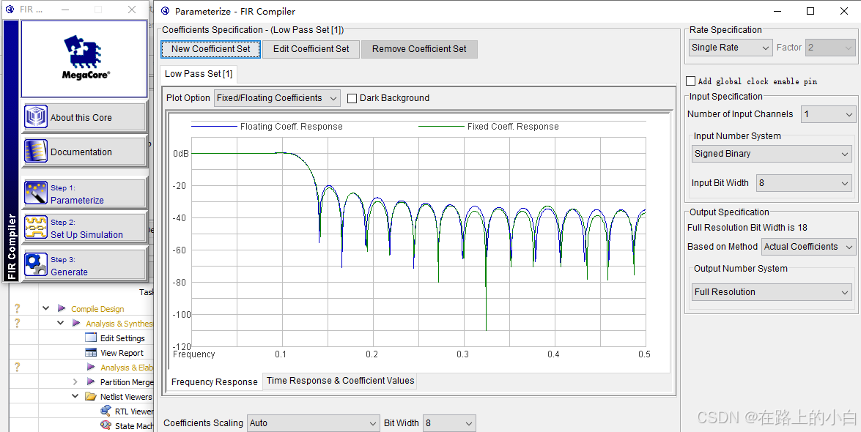
Task: Click question mark beside Compile Design
Action: click(18, 308)
